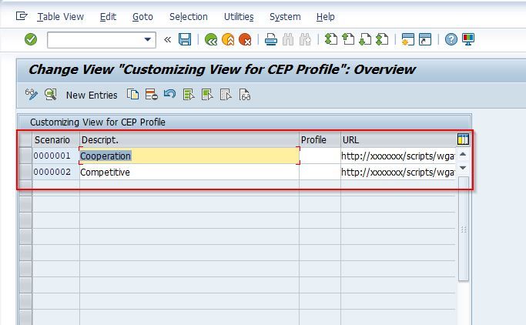
Task: Click the Delete row icon
Action: click(x=151, y=95)
